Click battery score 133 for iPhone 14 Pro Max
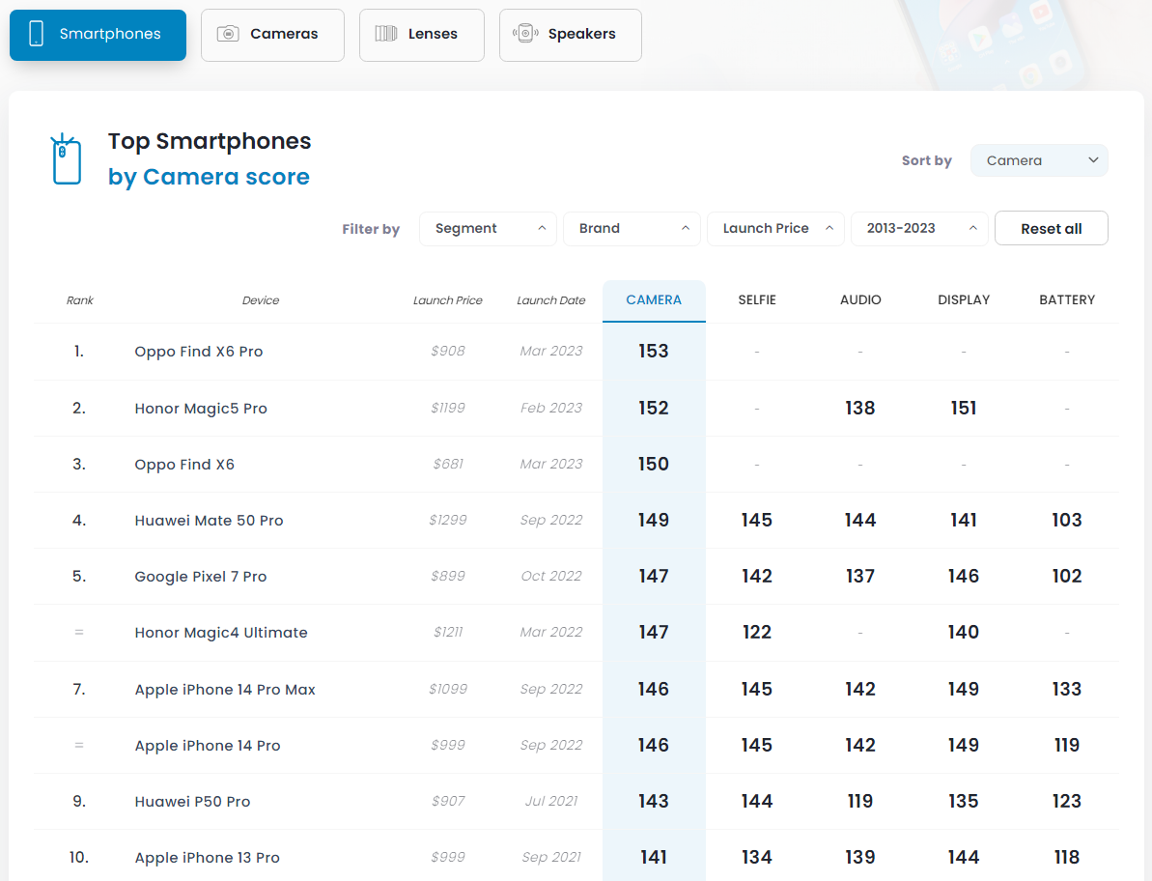Image resolution: width=1152 pixels, height=881 pixels. [1067, 689]
